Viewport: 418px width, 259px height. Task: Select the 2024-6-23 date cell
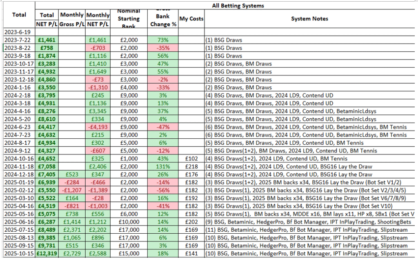click(x=18, y=127)
